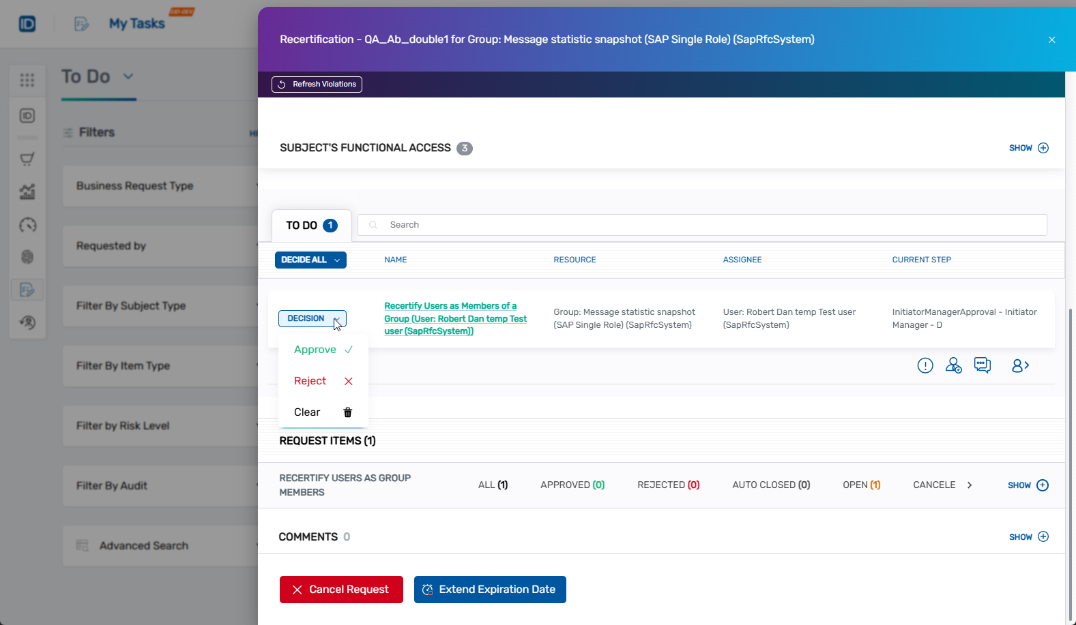1076x625 pixels.
Task: Open the Decide All dropdown
Action: tap(310, 260)
